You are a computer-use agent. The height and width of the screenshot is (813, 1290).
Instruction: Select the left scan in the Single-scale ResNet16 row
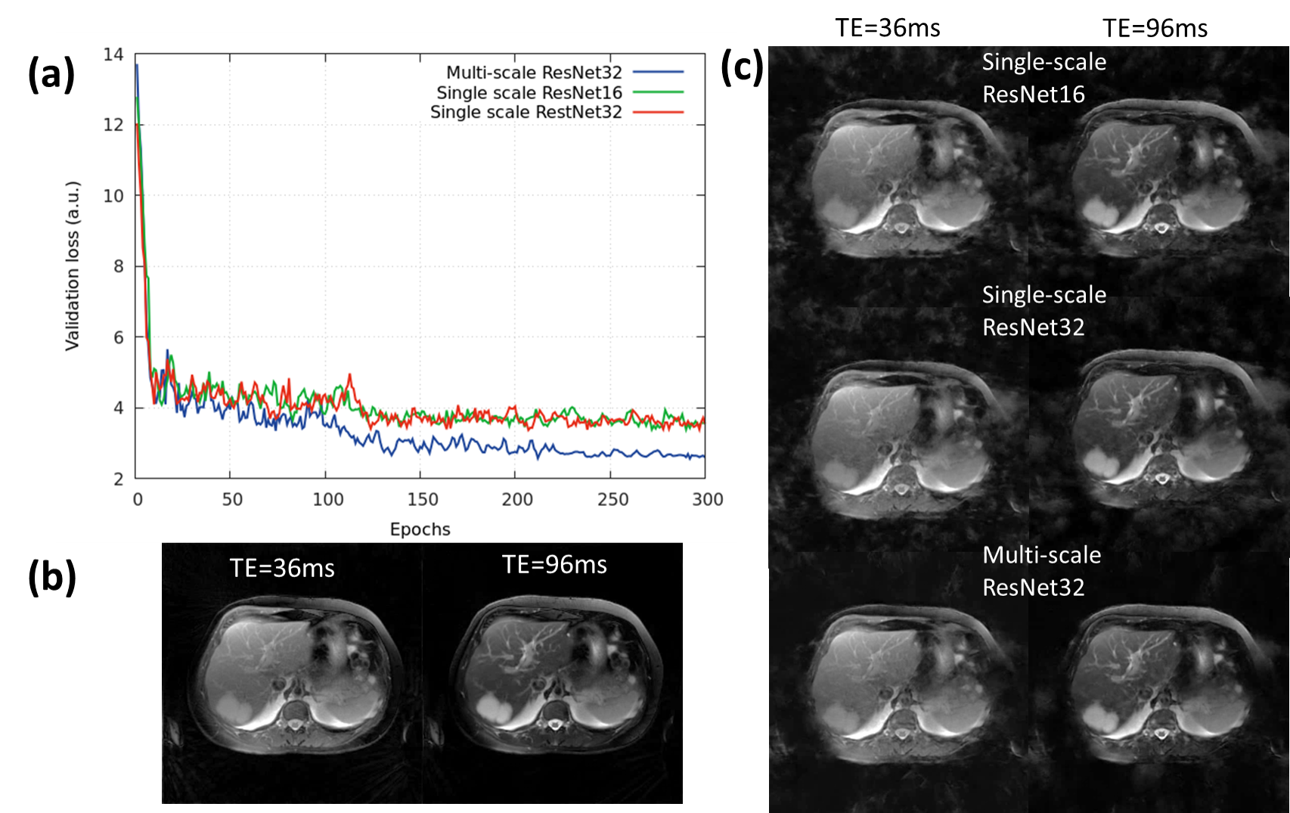tap(900, 178)
